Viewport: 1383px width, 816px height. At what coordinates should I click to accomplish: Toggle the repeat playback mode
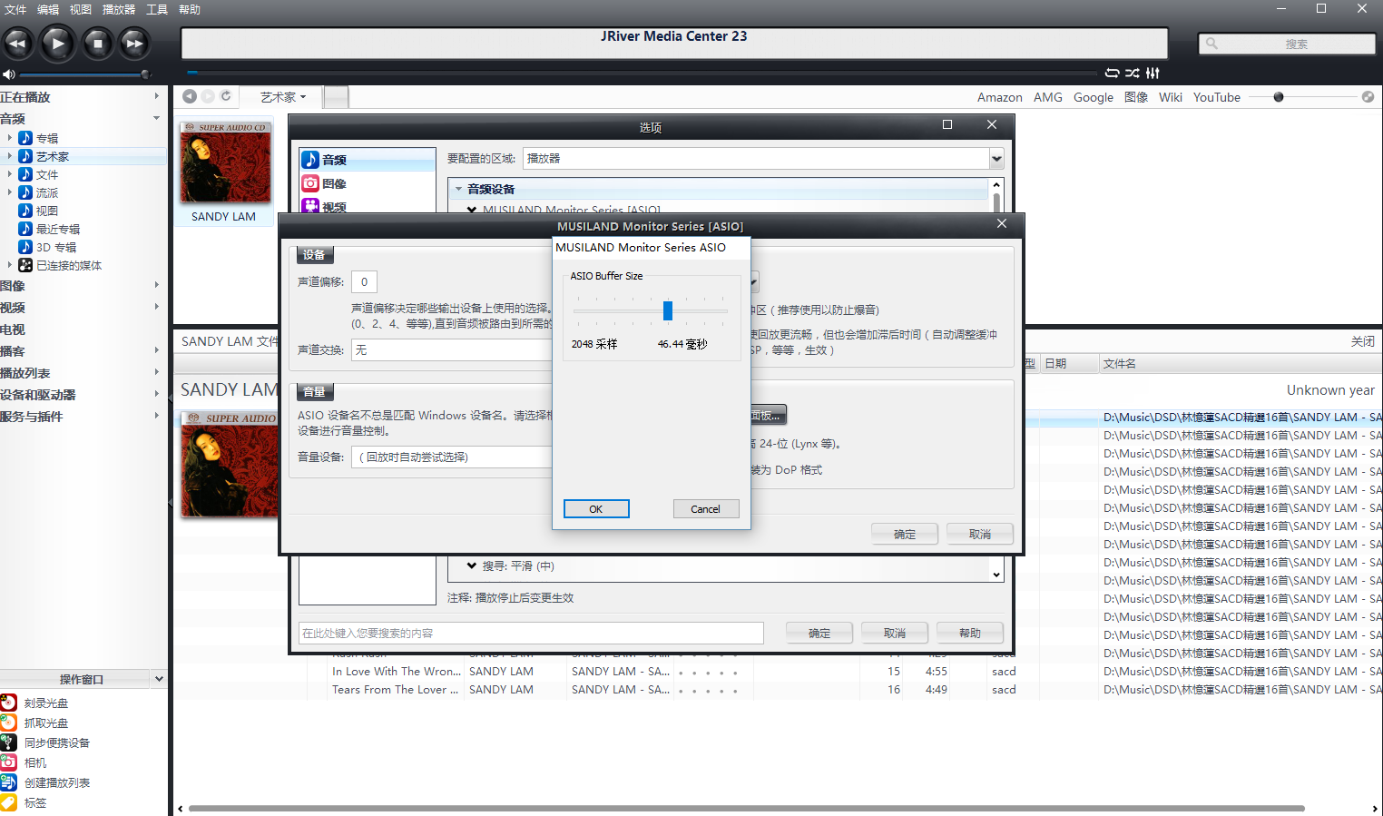(x=1112, y=73)
